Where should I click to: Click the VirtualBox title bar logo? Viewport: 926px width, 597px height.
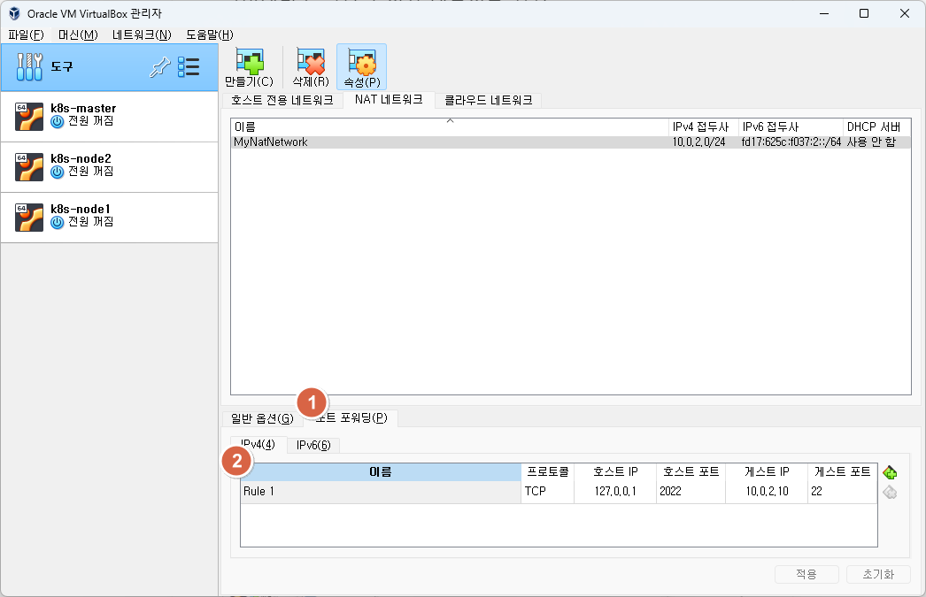[14, 13]
